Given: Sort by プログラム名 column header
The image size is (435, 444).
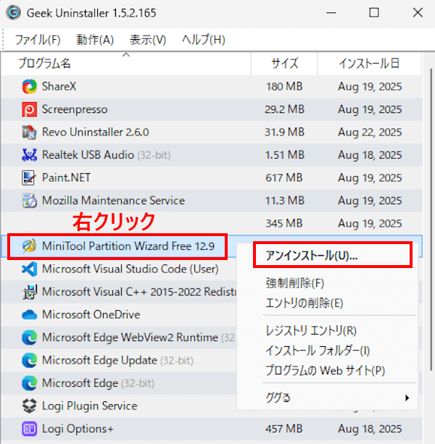Looking at the screenshot, I should [x=126, y=64].
